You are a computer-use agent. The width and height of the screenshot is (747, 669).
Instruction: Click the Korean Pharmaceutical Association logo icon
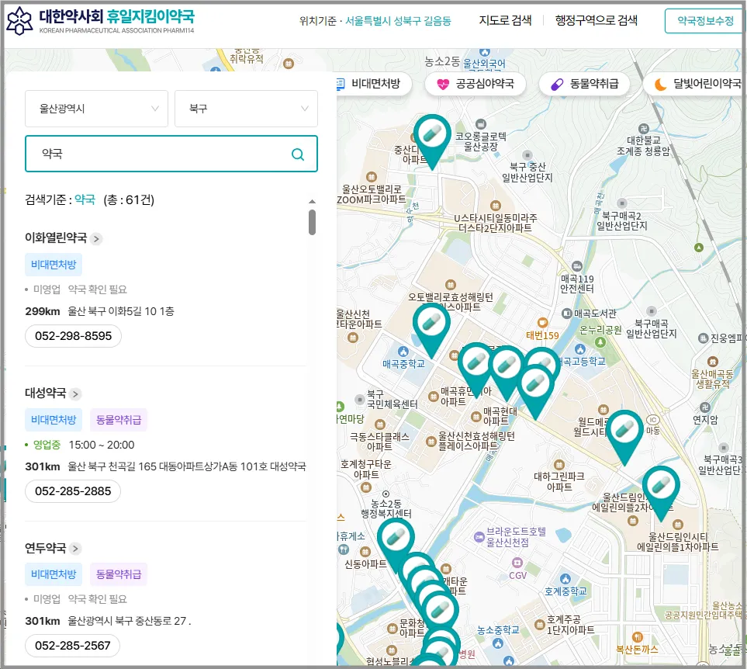pos(19,21)
